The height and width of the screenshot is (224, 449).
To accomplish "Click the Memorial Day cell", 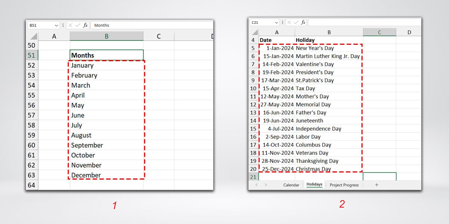I will pyautogui.click(x=329, y=105).
